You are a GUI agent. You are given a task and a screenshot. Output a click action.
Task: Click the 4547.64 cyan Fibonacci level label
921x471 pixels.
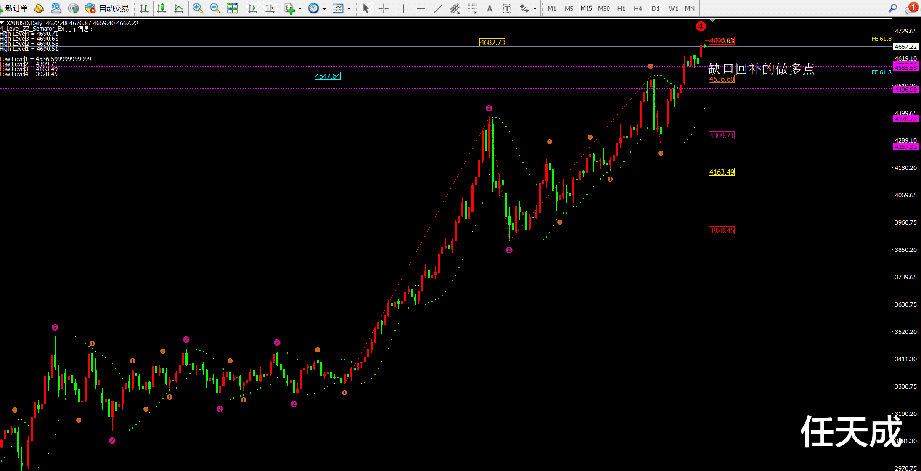pyautogui.click(x=328, y=76)
